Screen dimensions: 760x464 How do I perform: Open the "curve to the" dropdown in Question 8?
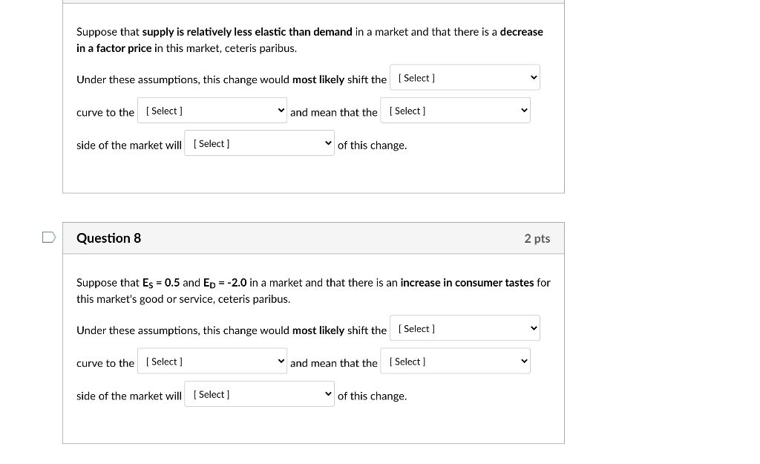[212, 361]
